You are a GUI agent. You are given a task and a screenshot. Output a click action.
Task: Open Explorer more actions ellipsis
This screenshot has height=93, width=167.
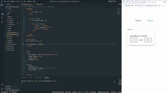[x=17, y=4]
